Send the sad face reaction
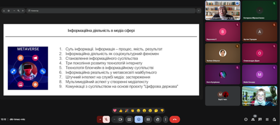 150,111
